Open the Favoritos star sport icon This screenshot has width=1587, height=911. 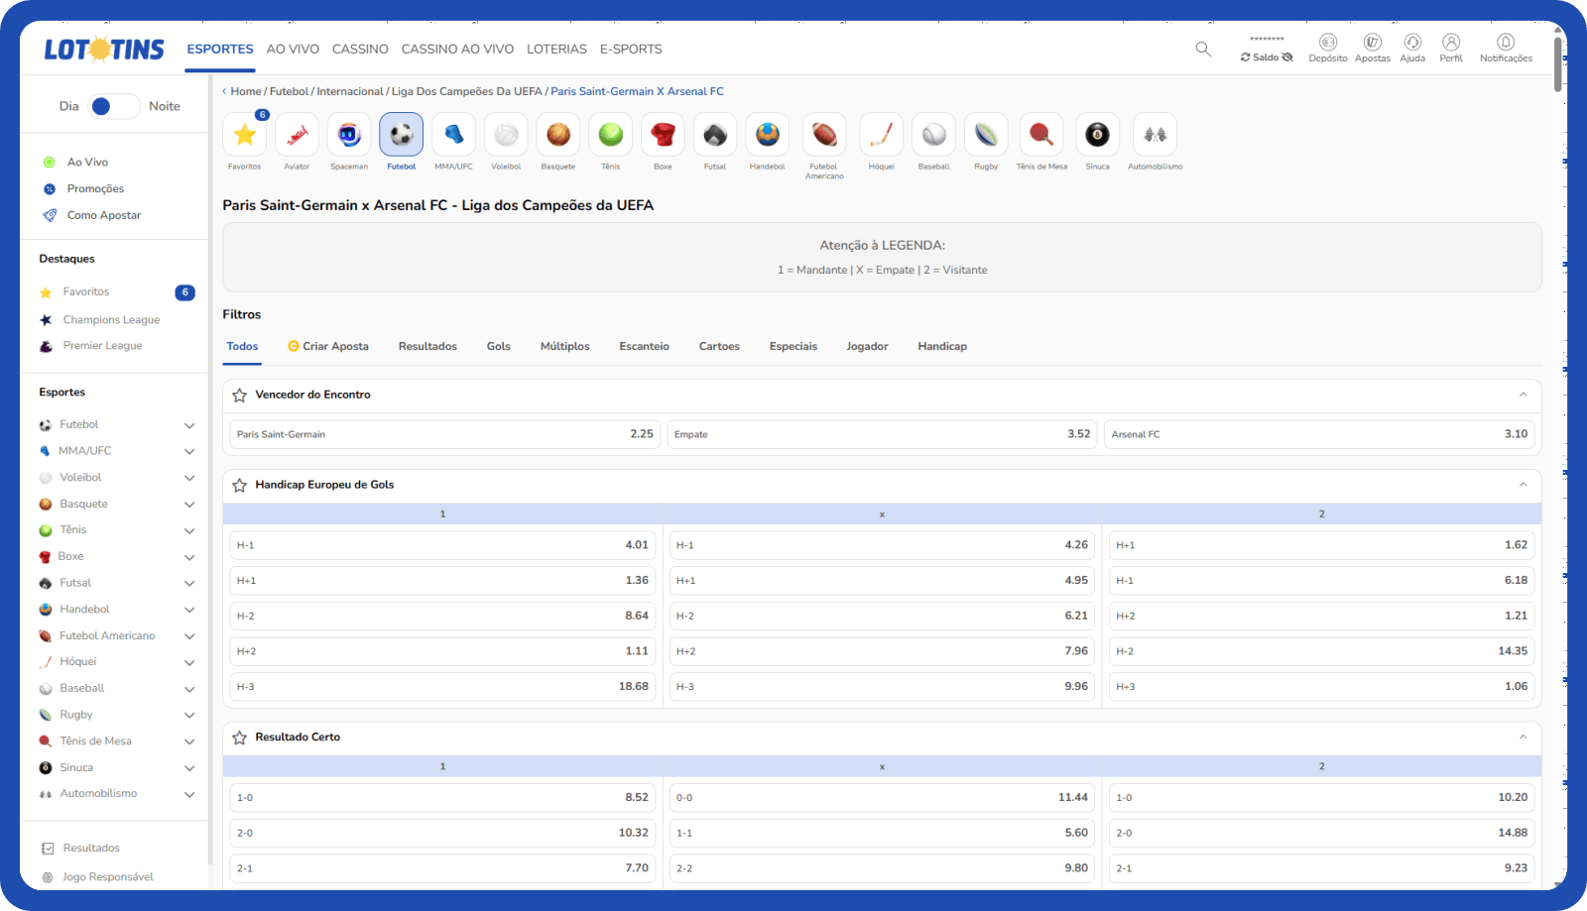pos(245,135)
